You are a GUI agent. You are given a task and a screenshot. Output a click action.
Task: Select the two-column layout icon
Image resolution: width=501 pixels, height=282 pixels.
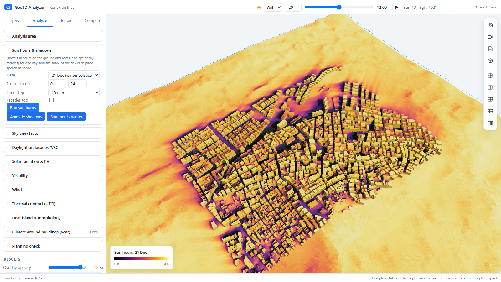[490, 87]
